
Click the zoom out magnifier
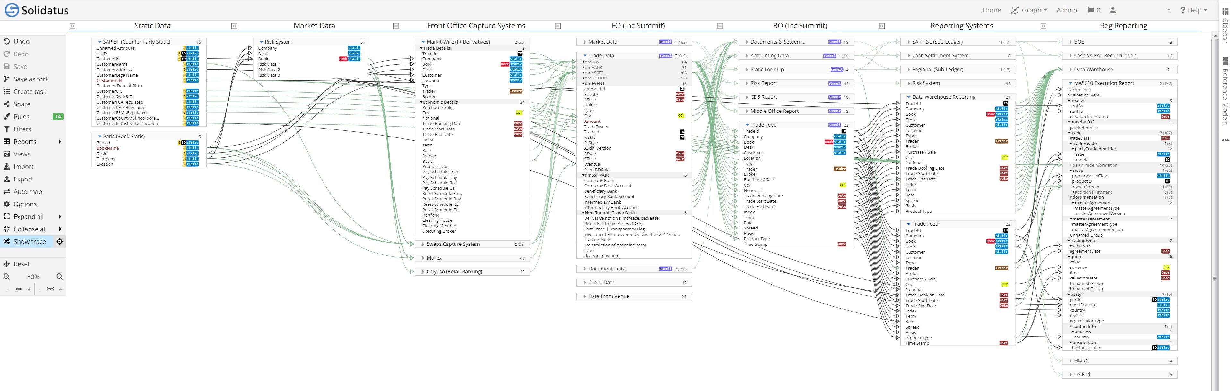coord(7,276)
